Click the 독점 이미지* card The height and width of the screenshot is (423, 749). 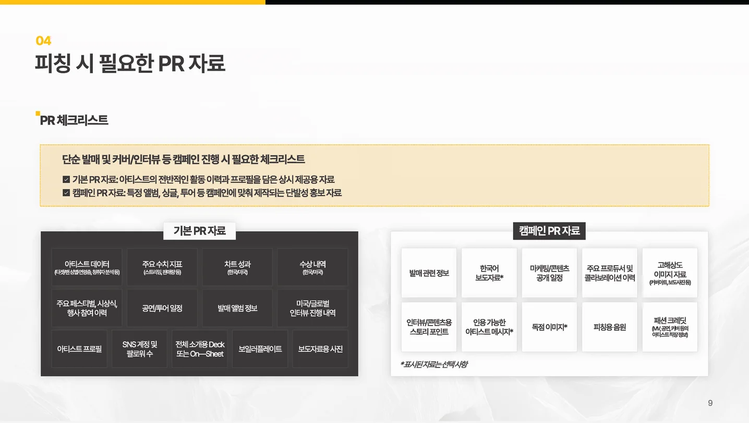[x=549, y=327]
